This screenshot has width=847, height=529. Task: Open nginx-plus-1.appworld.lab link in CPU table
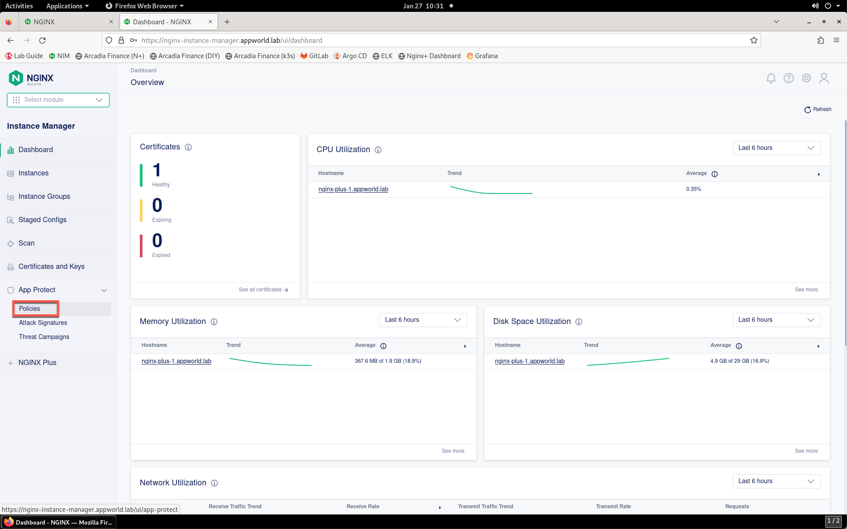(353, 189)
